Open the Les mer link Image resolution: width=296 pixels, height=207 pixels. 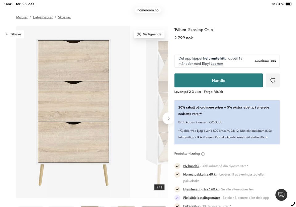217,64
